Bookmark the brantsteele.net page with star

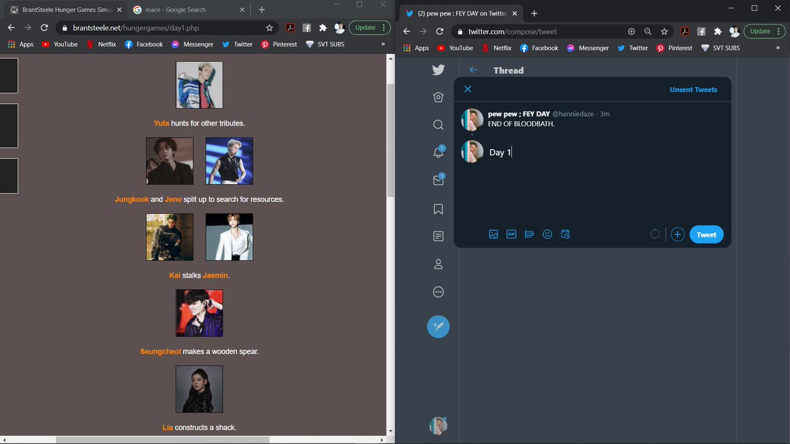click(x=269, y=28)
